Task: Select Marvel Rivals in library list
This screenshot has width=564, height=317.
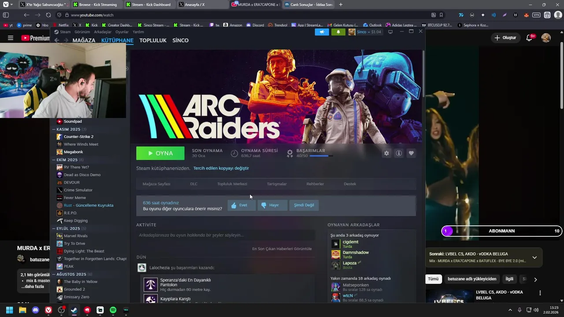Action: tap(76, 236)
